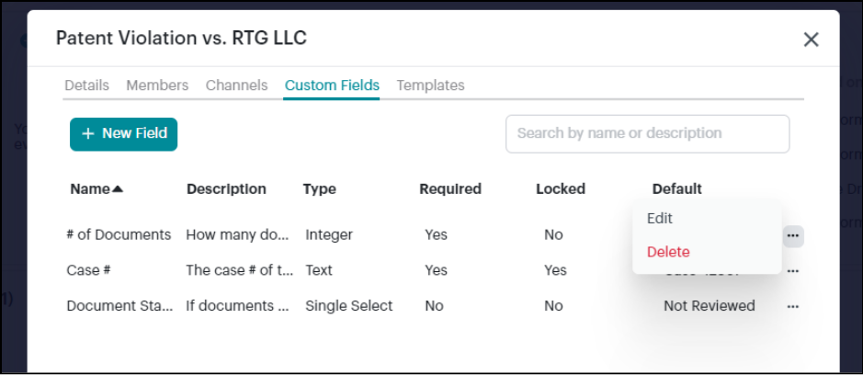Choose Delete from the context menu
863x375 pixels.
(668, 252)
